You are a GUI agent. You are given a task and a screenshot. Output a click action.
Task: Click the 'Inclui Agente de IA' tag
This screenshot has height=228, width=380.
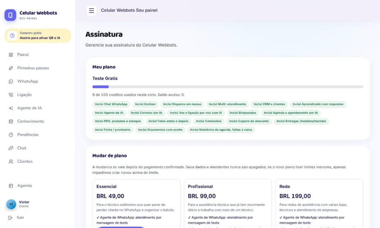click(x=109, y=112)
